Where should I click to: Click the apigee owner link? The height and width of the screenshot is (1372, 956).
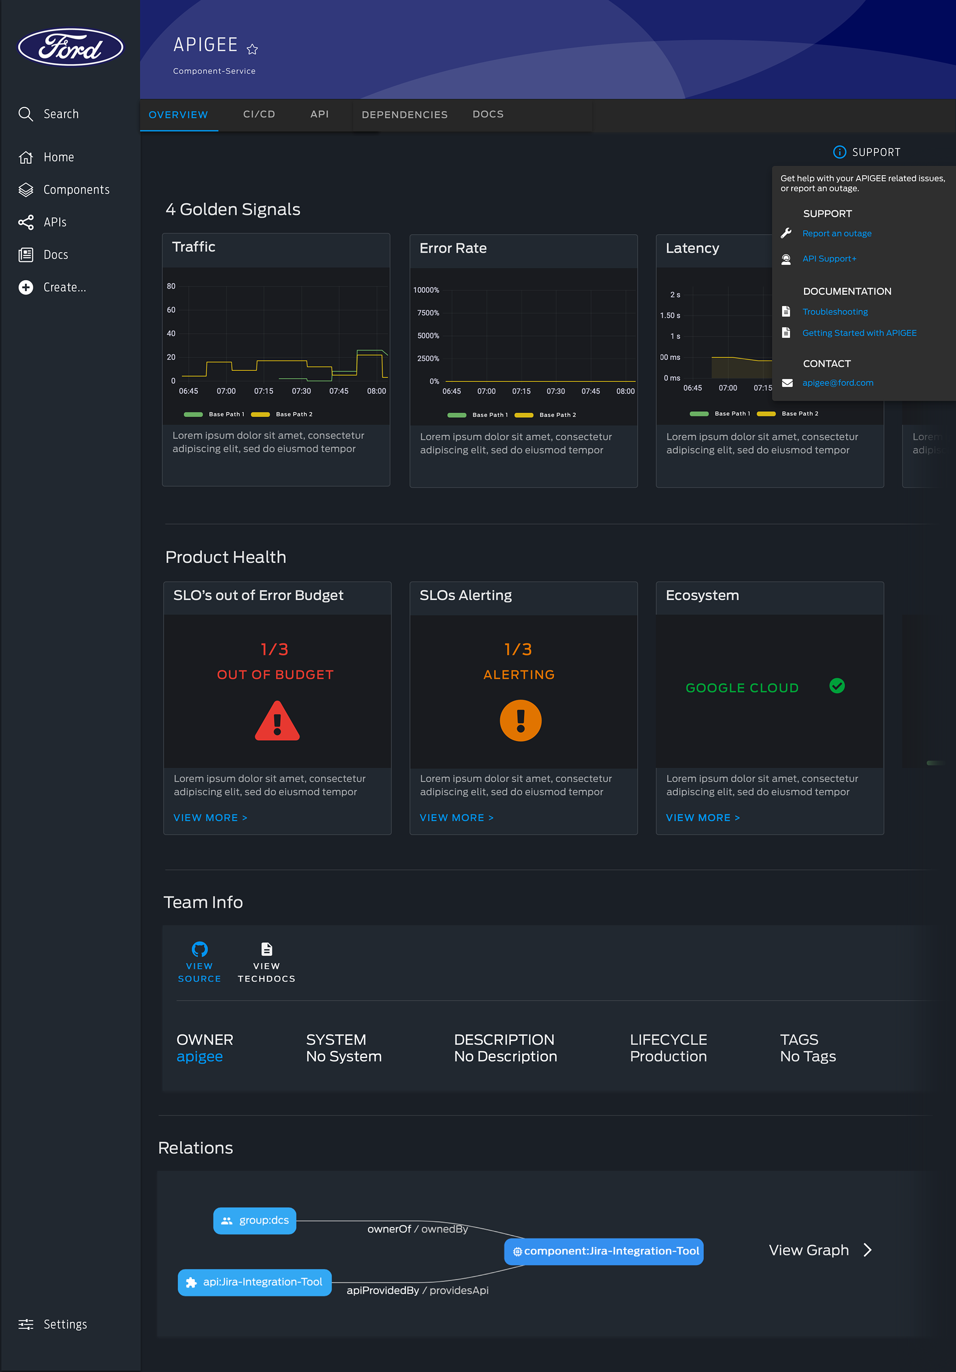tap(200, 1056)
